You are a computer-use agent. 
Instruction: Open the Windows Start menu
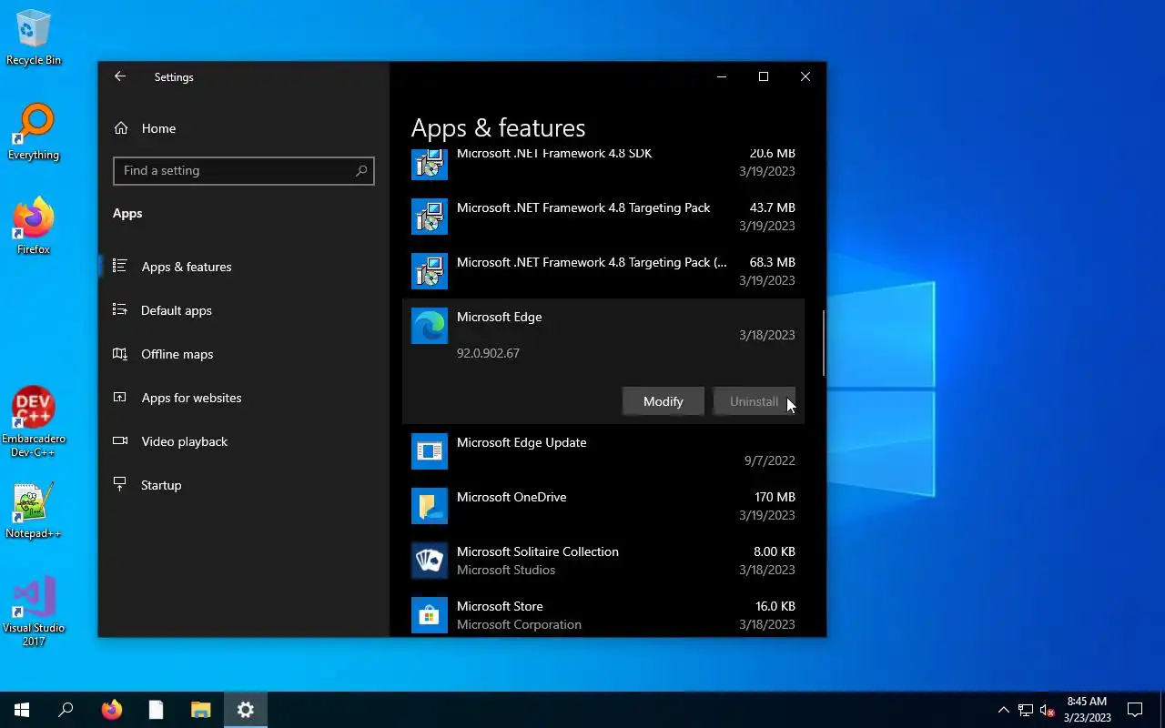22,710
